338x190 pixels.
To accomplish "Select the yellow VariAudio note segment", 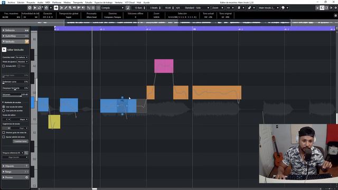I will coord(54,122).
